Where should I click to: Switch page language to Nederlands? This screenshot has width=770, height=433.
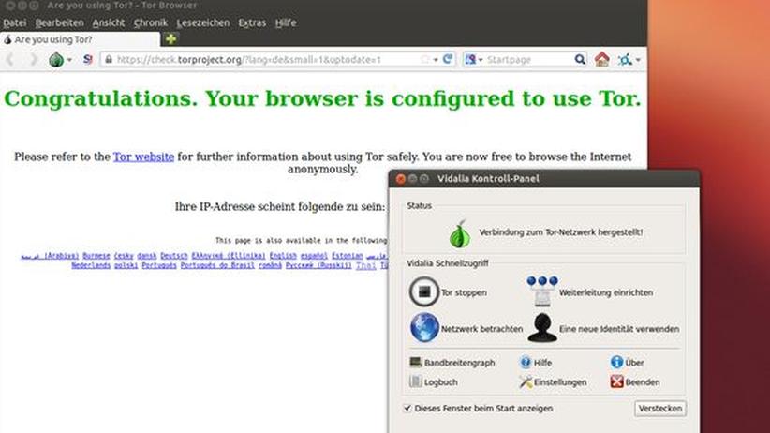point(91,265)
